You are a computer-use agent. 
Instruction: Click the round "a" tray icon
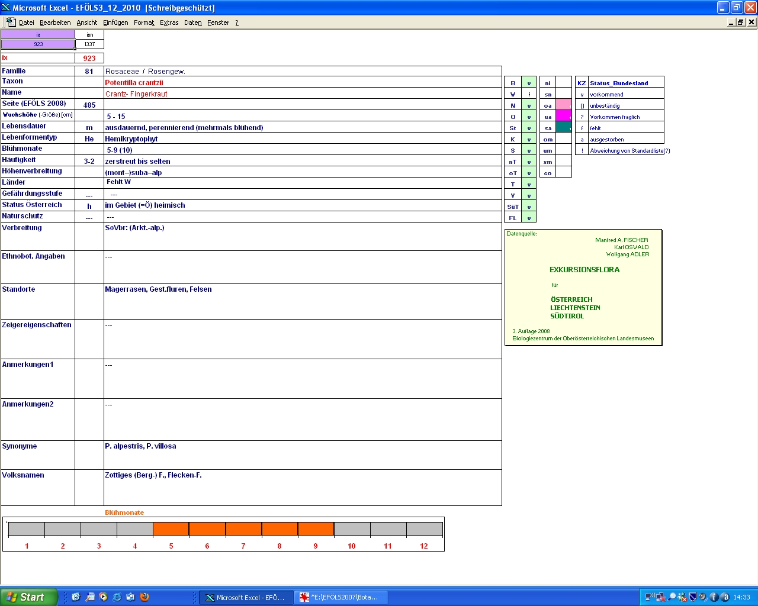(724, 597)
